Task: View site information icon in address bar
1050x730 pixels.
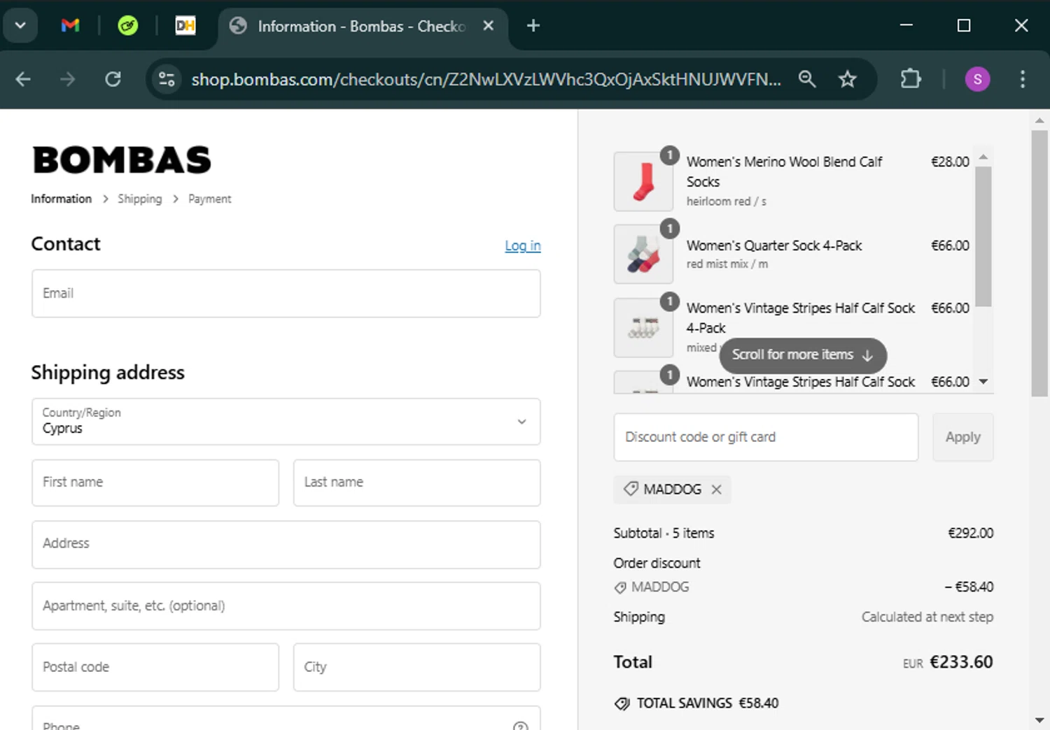Action: pos(167,79)
